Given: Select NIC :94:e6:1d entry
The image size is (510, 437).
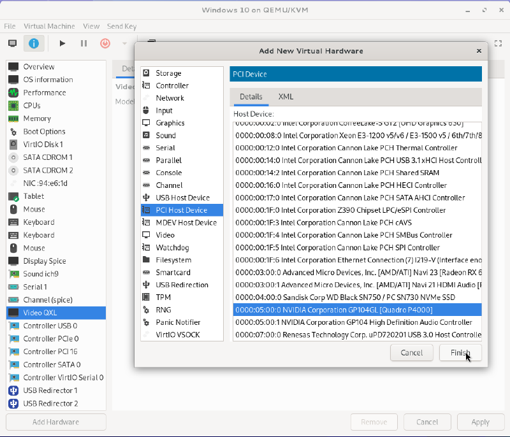Looking at the screenshot, I should [56, 183].
